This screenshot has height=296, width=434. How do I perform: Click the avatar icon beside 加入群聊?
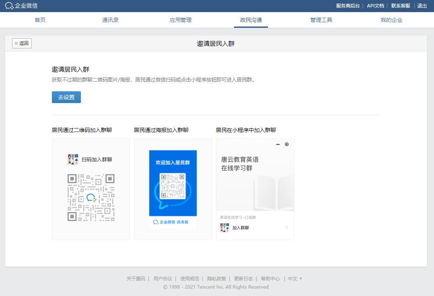(x=225, y=228)
